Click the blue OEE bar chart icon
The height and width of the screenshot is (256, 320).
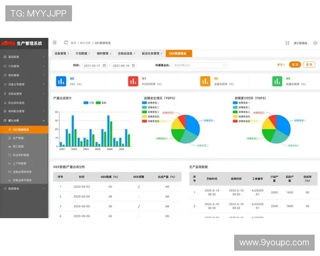[61, 81]
